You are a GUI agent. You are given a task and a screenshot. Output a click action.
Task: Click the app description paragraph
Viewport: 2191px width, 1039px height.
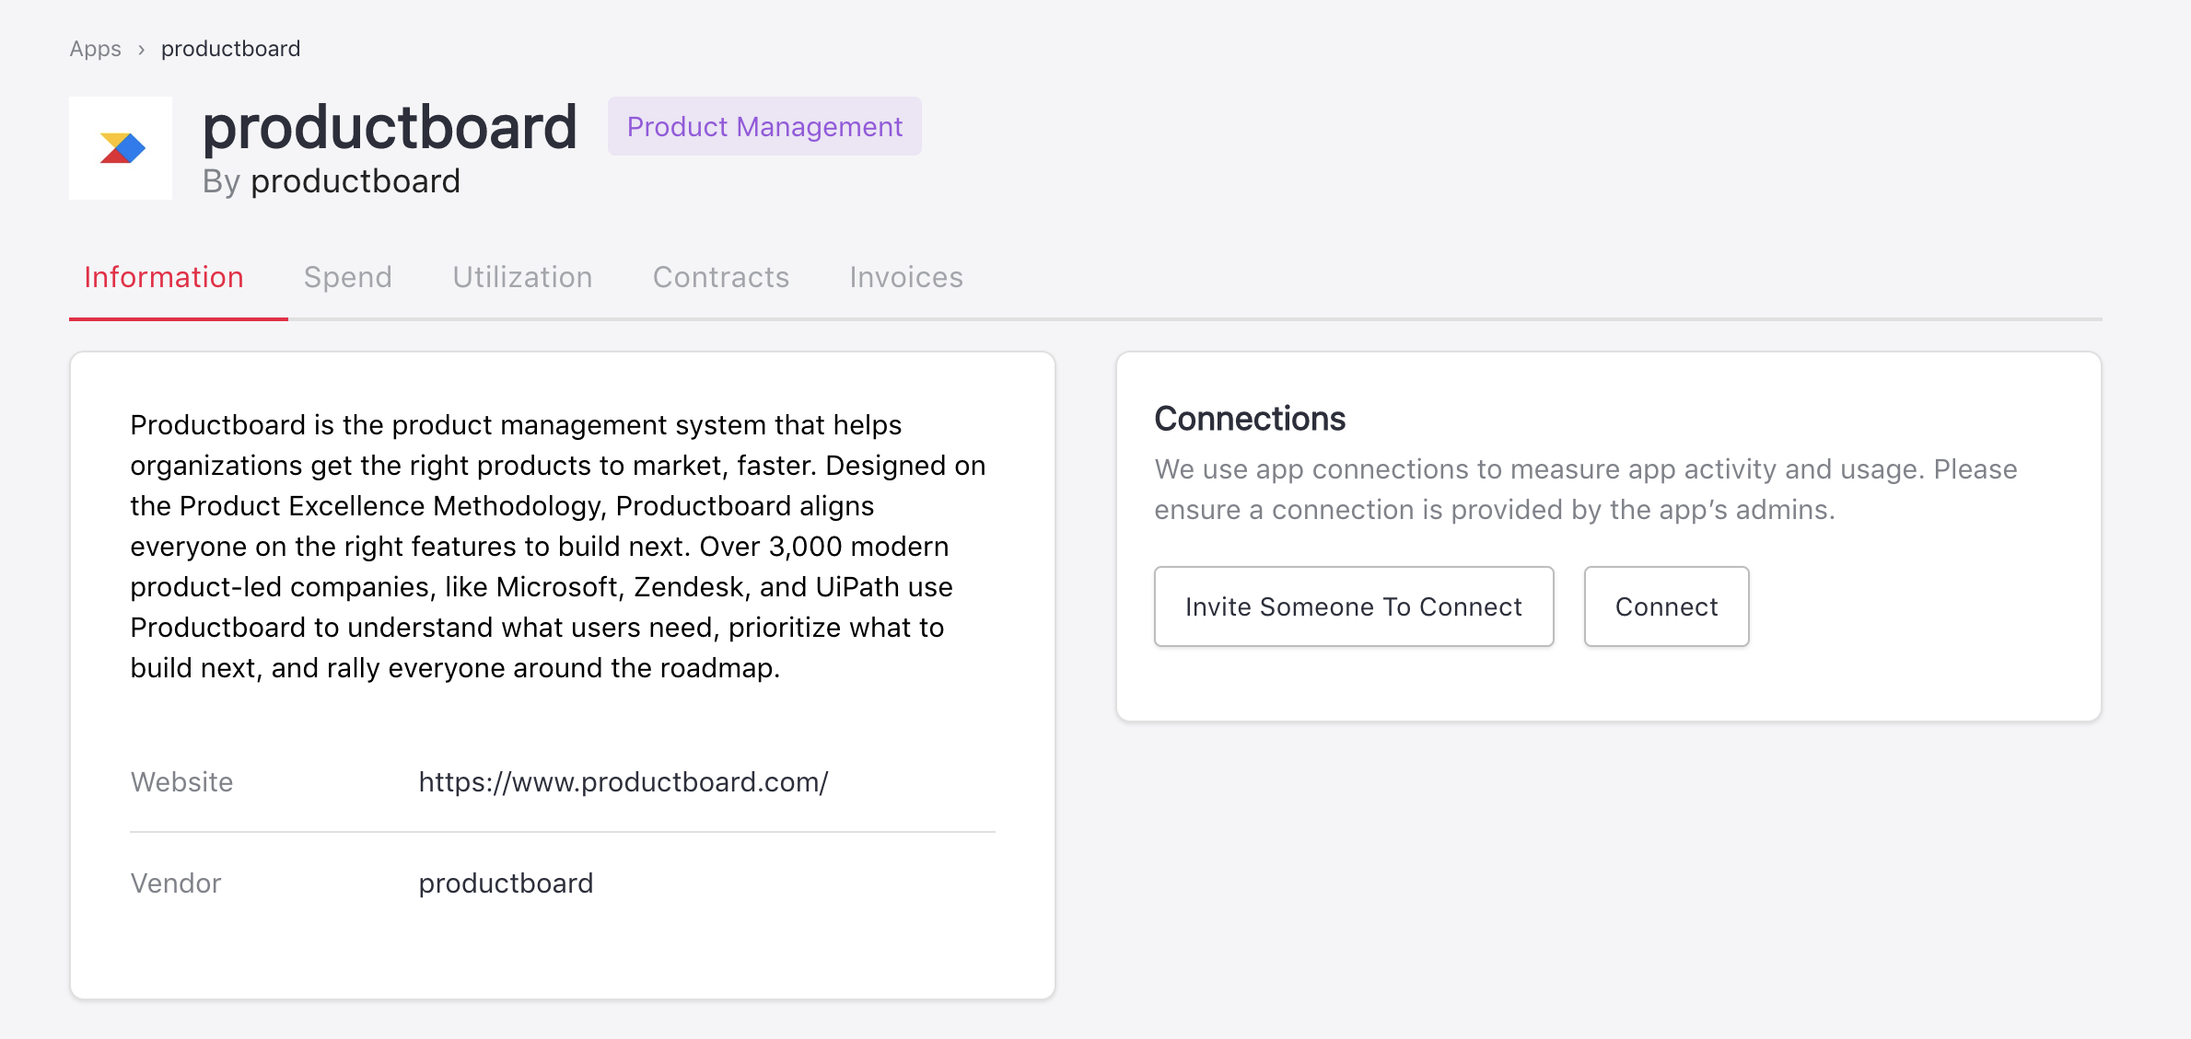pos(558,546)
